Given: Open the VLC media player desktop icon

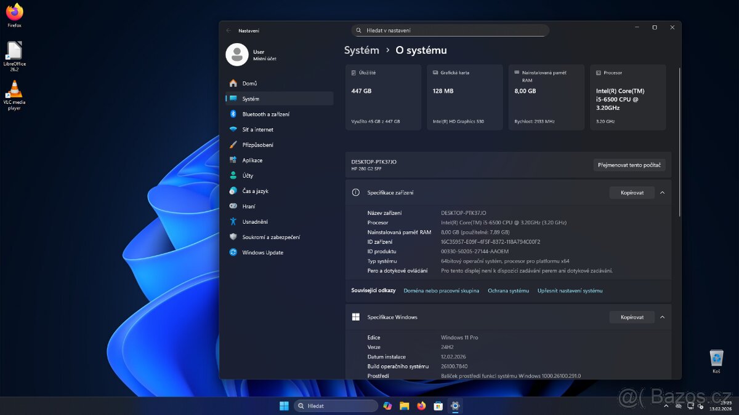Looking at the screenshot, I should [x=14, y=90].
